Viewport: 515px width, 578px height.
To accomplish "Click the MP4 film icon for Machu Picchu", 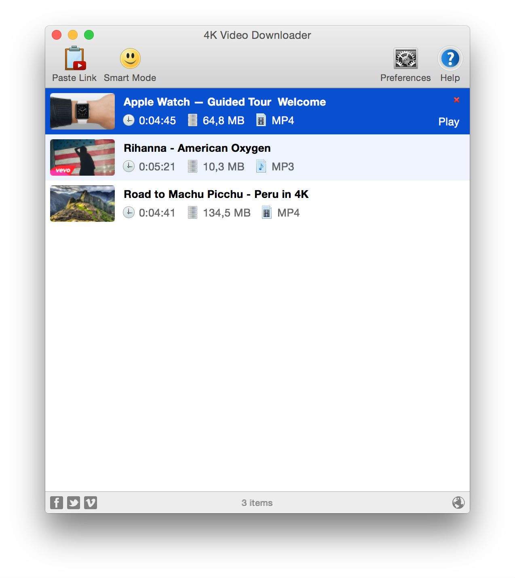I will tap(267, 212).
